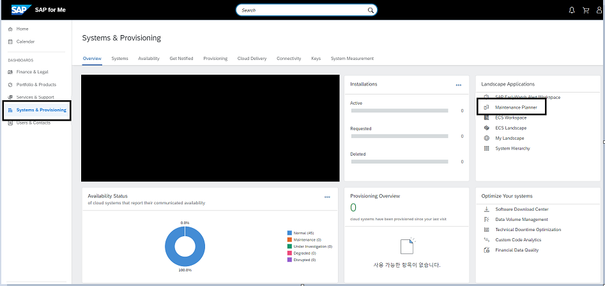Open the Installations card more-options menu

click(458, 85)
